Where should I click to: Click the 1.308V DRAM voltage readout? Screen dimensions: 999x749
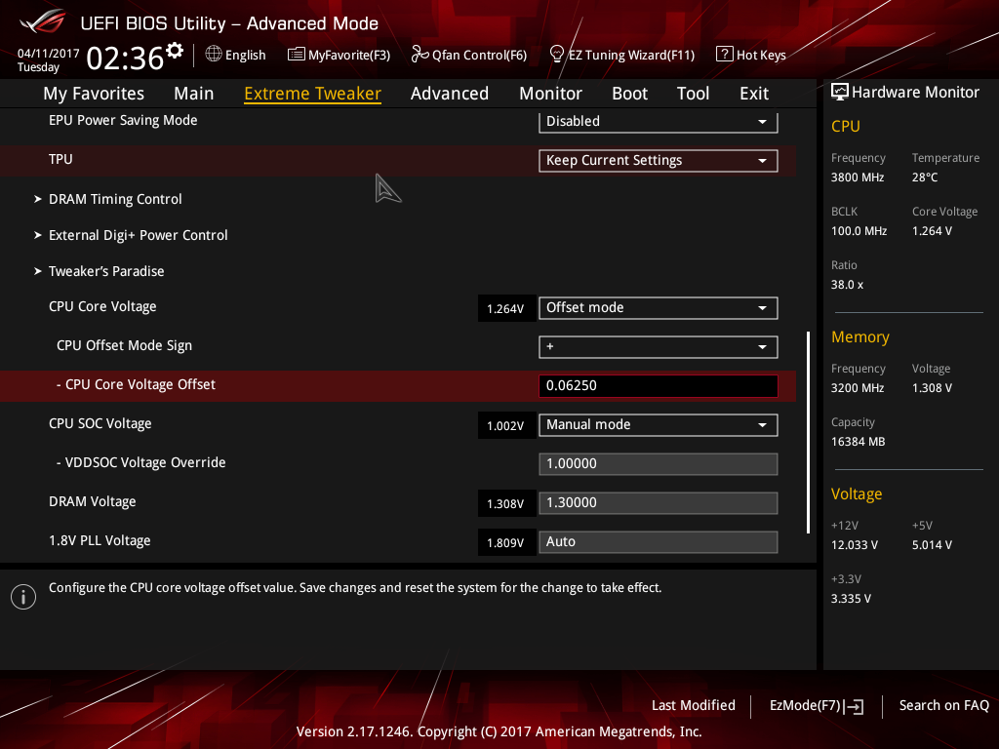pos(506,504)
